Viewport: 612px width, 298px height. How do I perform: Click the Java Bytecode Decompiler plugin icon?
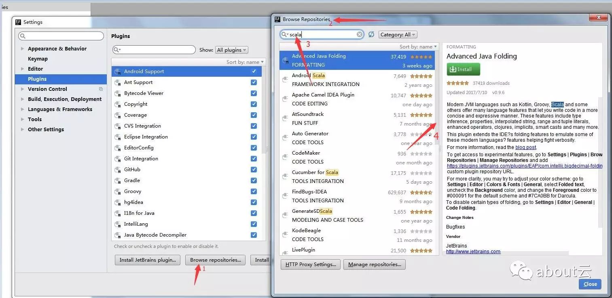(118, 235)
